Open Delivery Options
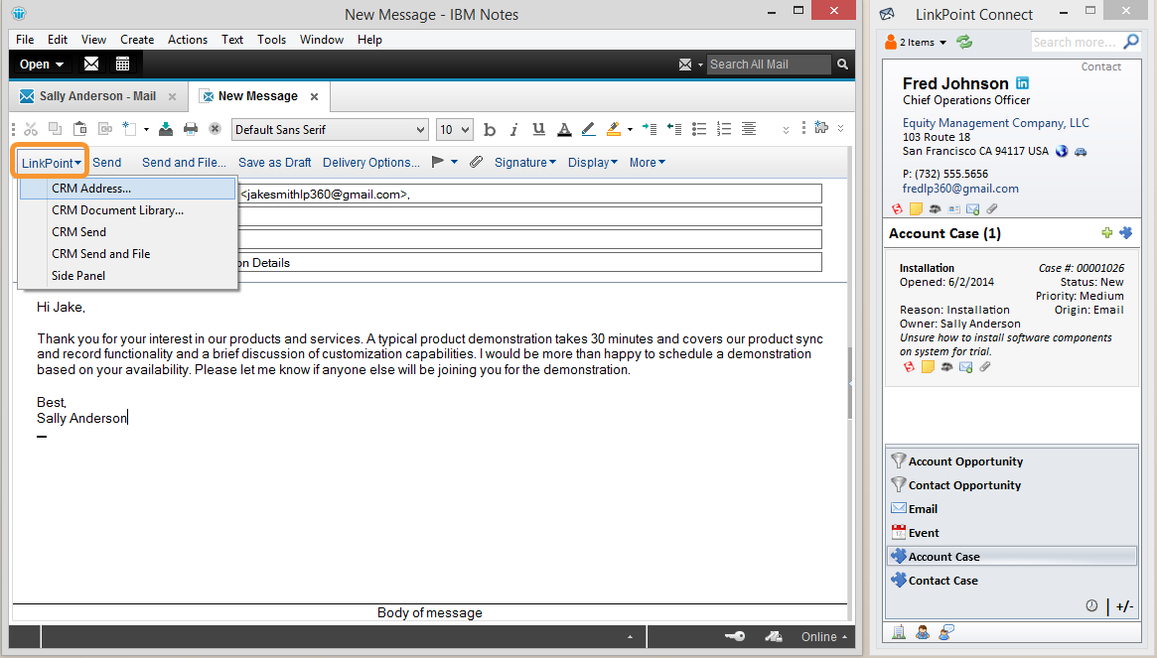The image size is (1157, 658). [371, 163]
